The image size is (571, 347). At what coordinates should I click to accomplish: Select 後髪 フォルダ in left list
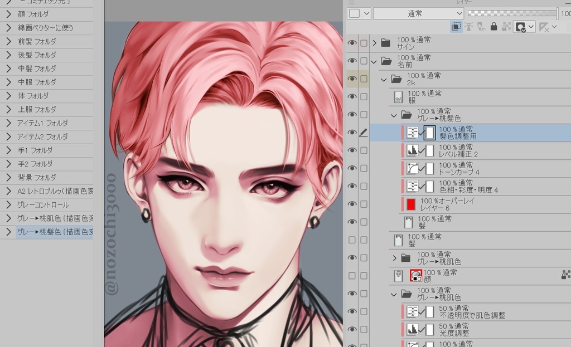pos(37,55)
